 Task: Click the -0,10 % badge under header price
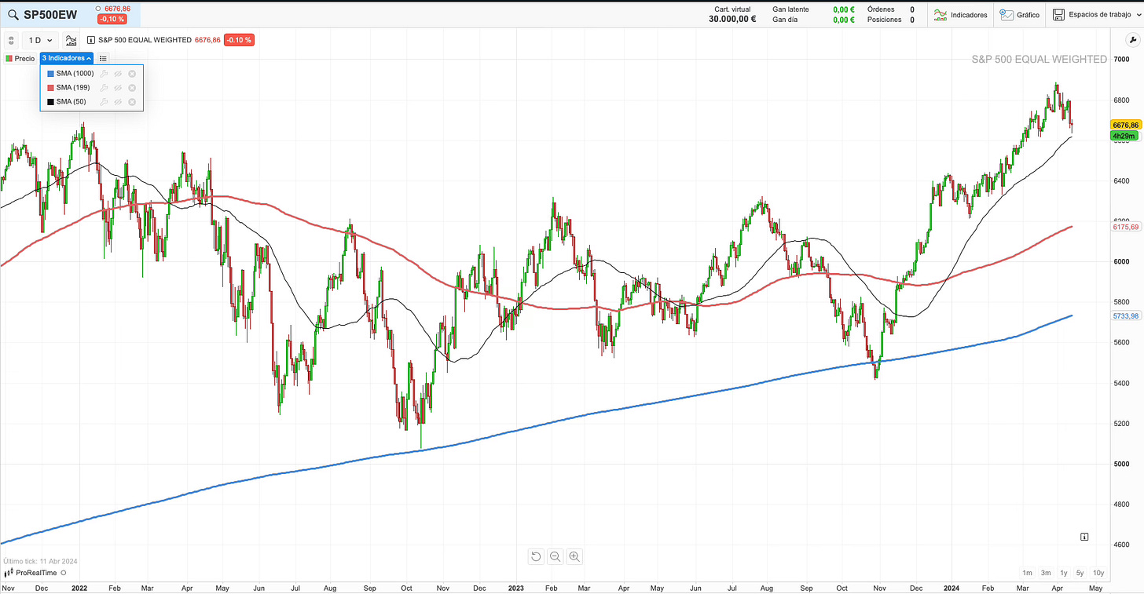pyautogui.click(x=112, y=19)
